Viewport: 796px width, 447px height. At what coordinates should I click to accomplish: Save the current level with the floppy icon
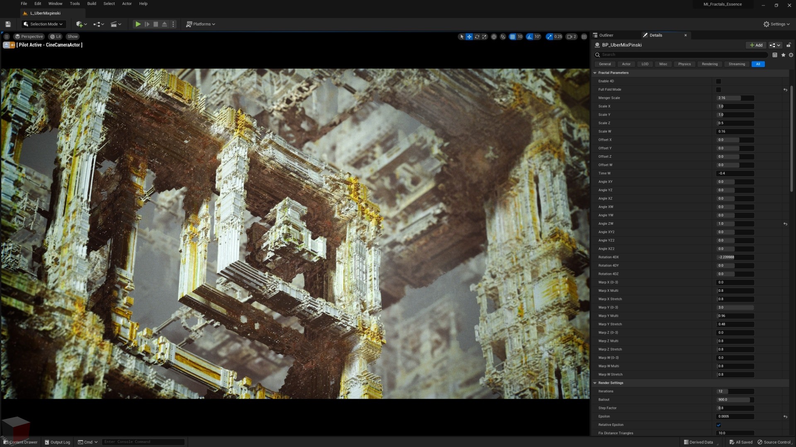click(8, 24)
